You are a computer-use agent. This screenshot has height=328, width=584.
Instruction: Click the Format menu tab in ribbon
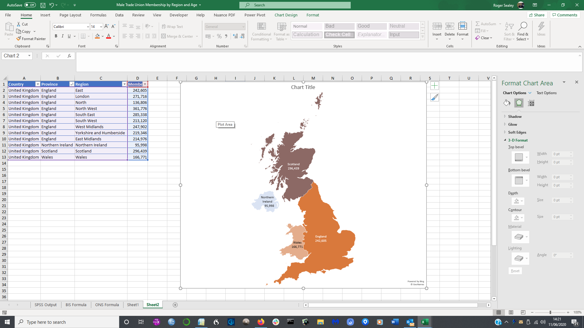pos(313,15)
